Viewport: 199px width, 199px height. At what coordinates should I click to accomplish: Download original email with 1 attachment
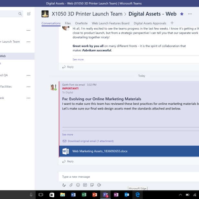pos(88,141)
